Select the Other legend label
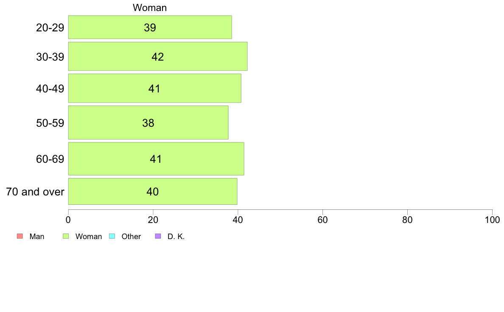This screenshot has width=504, height=312. (x=131, y=237)
